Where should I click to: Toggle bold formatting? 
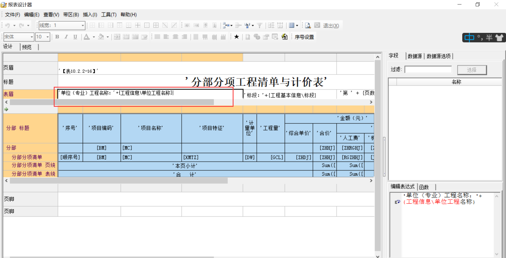[x=57, y=37]
